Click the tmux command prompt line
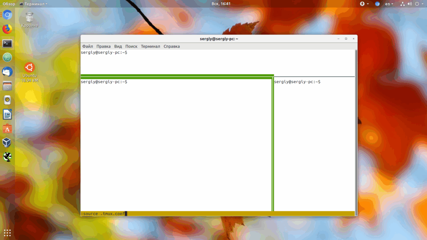This screenshot has width=427, height=240. tap(218, 214)
